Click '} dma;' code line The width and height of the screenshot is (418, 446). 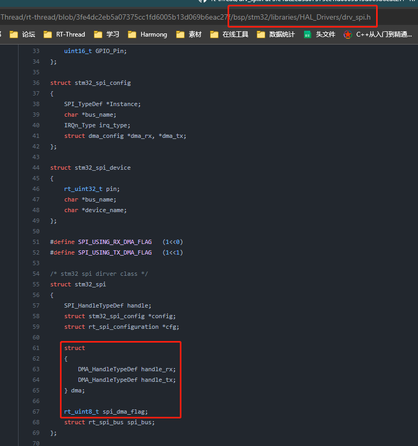click(x=75, y=390)
